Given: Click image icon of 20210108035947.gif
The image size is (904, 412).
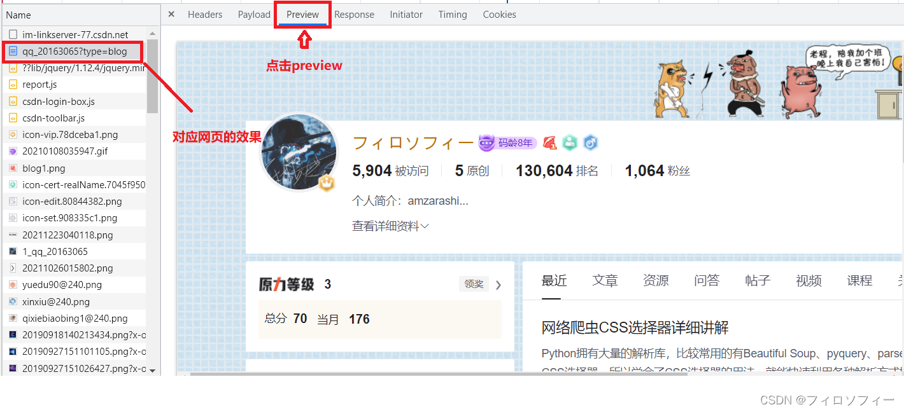Looking at the screenshot, I should tap(13, 151).
